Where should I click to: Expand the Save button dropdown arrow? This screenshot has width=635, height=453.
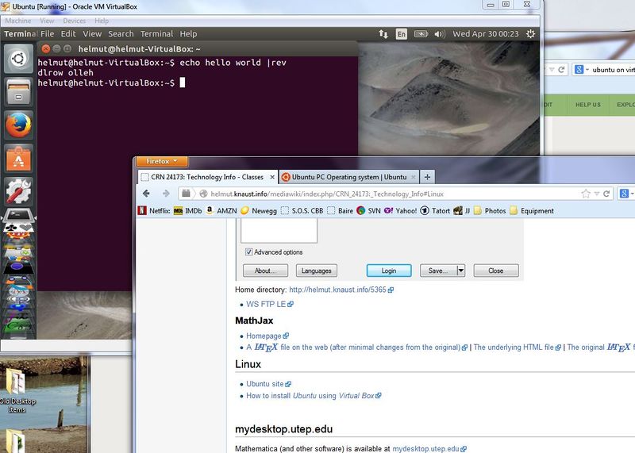[x=461, y=271]
